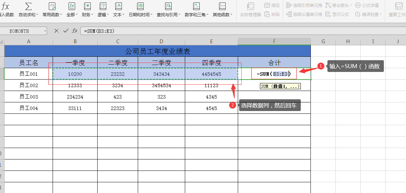Click the cell with value 4345
The image size is (406, 193).
click(211, 96)
